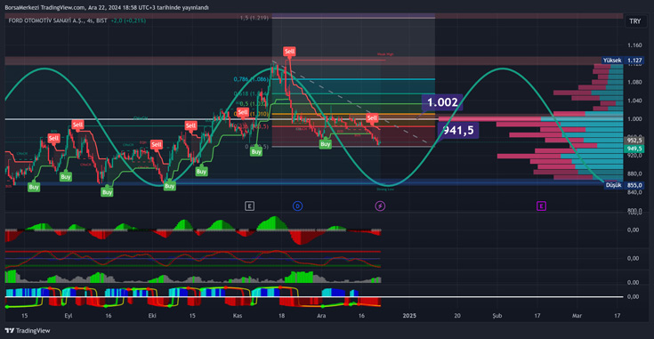Click the Düşük 855,0 low price label
The image size is (654, 339).
click(624, 185)
